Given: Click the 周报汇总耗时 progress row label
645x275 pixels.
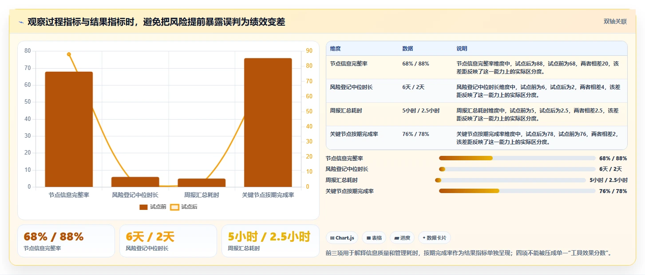Looking at the screenshot, I should [x=341, y=180].
